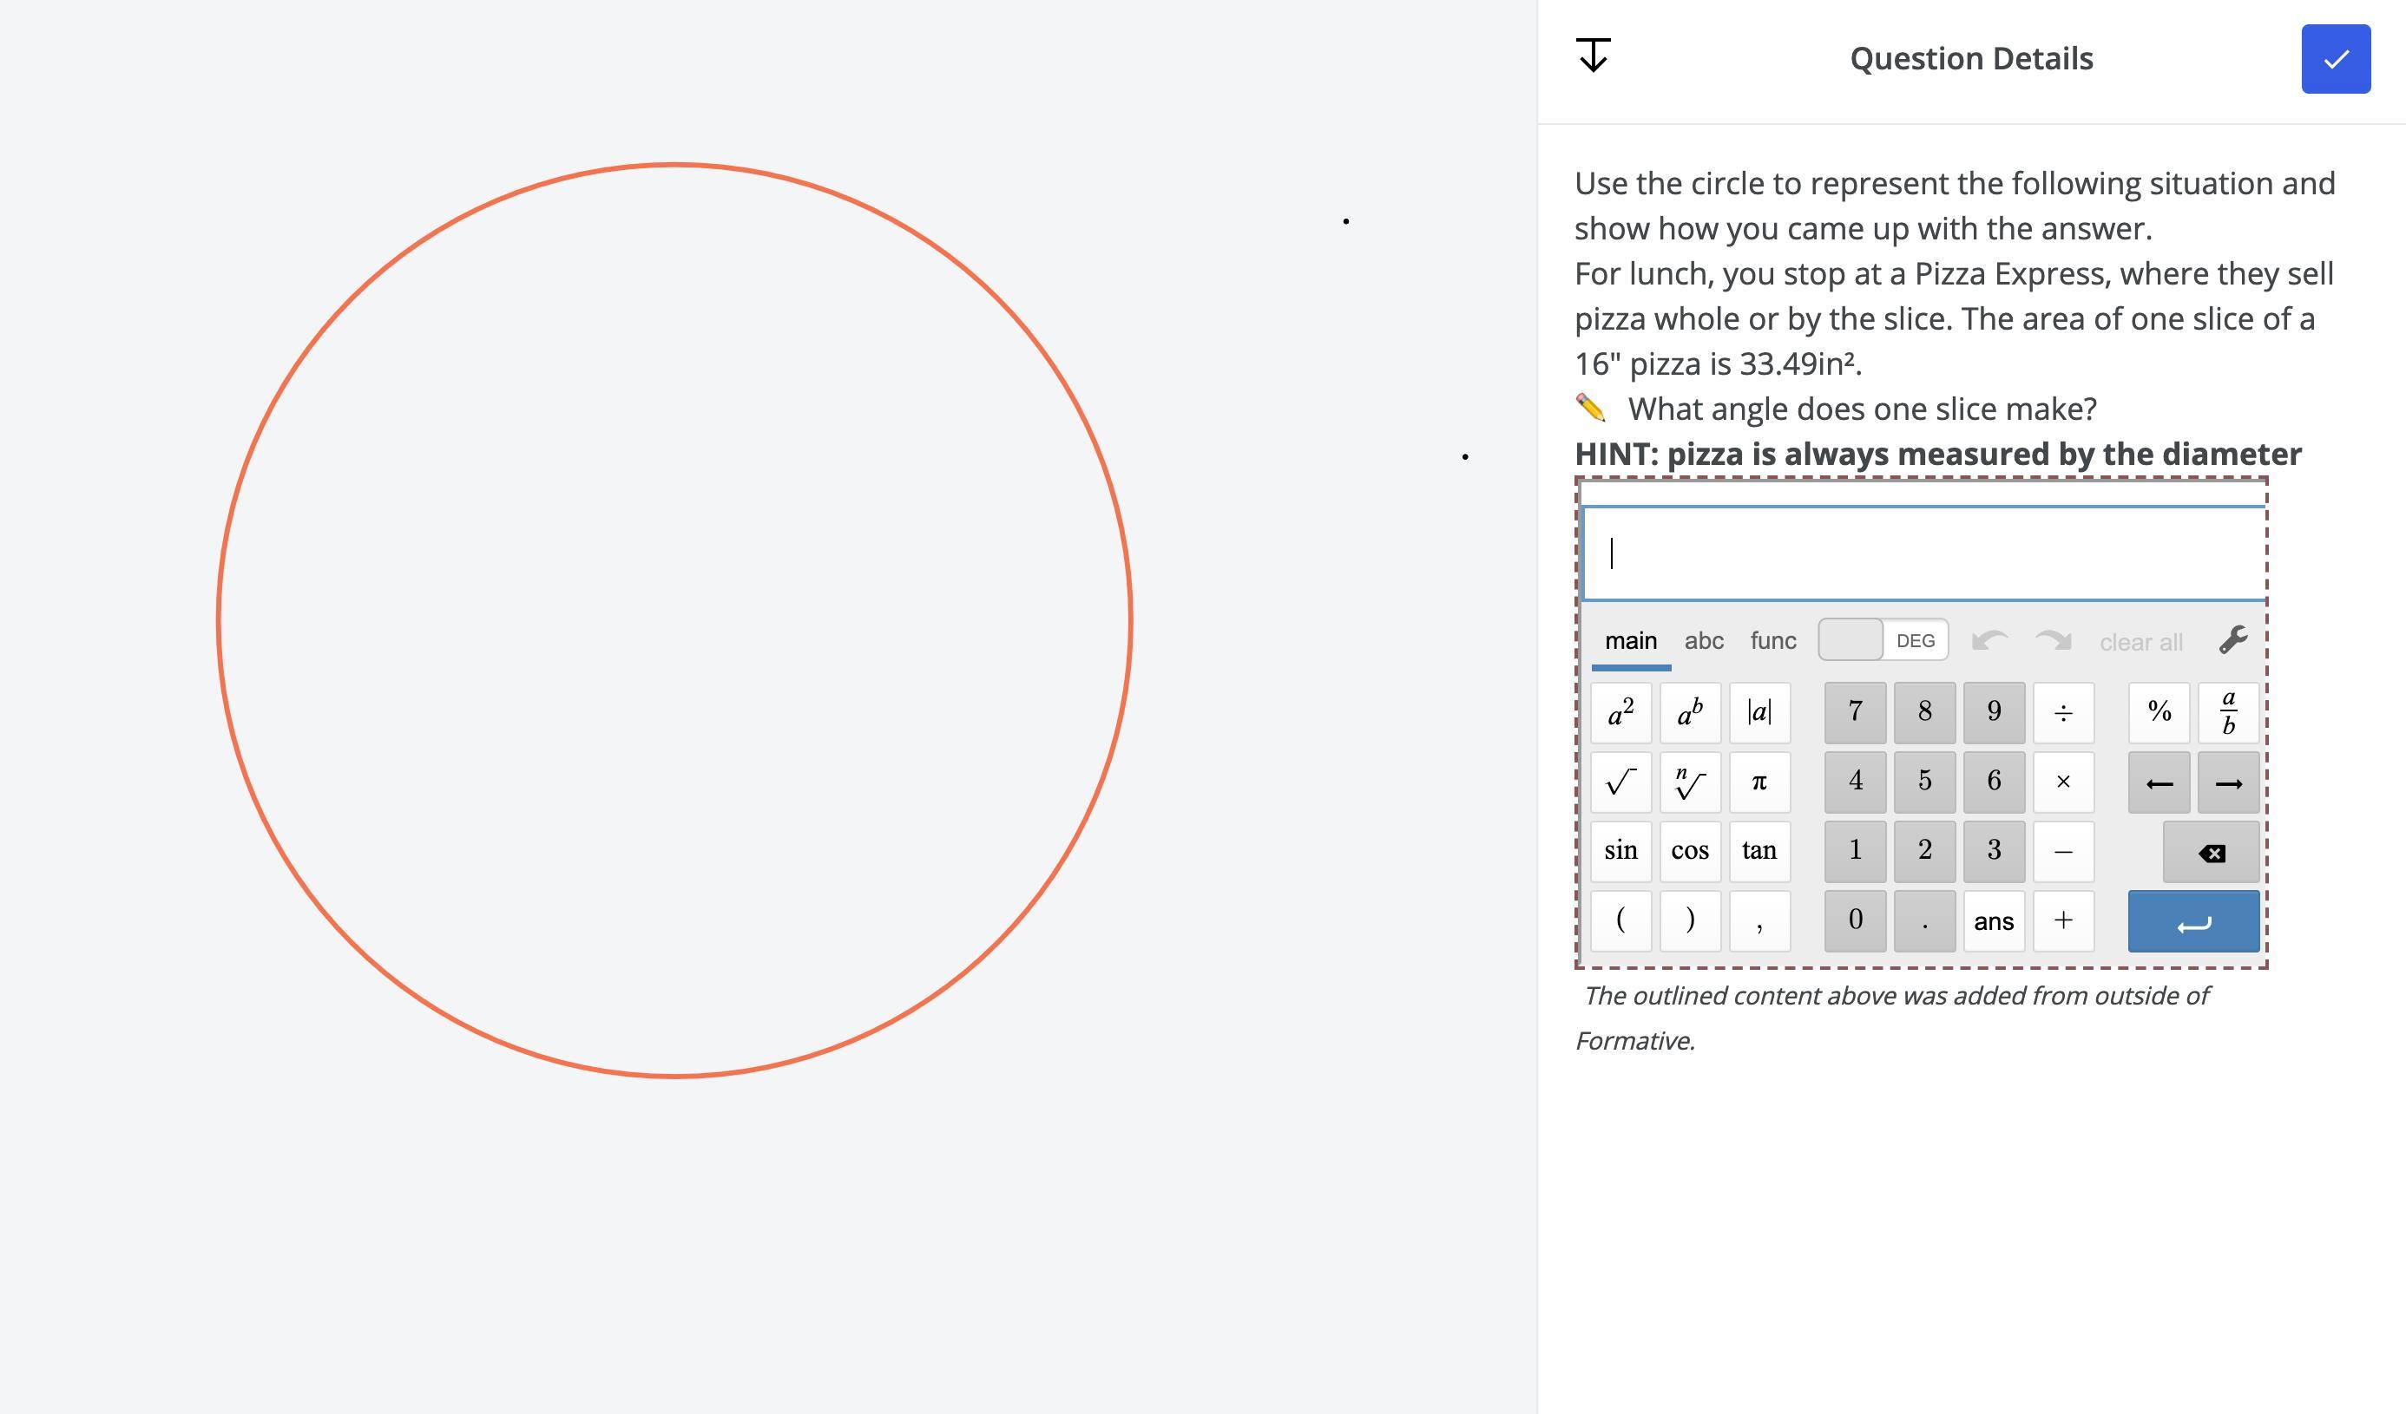Insert a fraction a over b
The image size is (2406, 1414).
click(x=2227, y=713)
